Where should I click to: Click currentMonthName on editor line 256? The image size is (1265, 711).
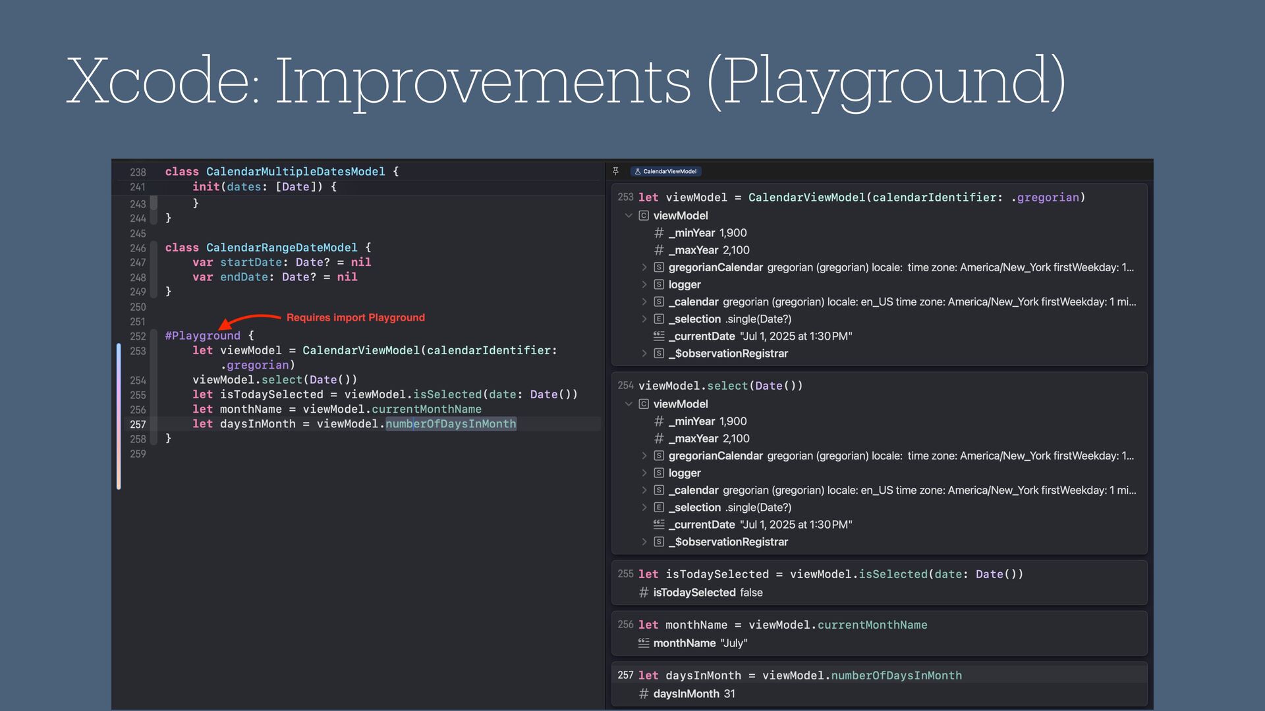pyautogui.click(x=427, y=409)
